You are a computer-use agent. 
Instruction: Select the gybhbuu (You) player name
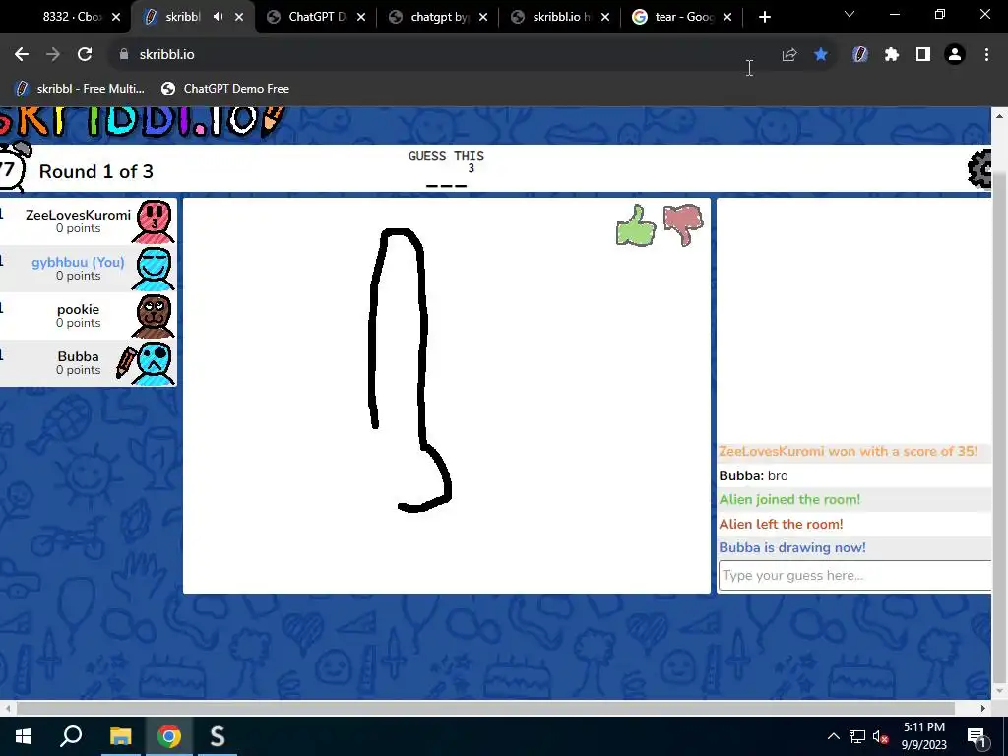pos(78,262)
